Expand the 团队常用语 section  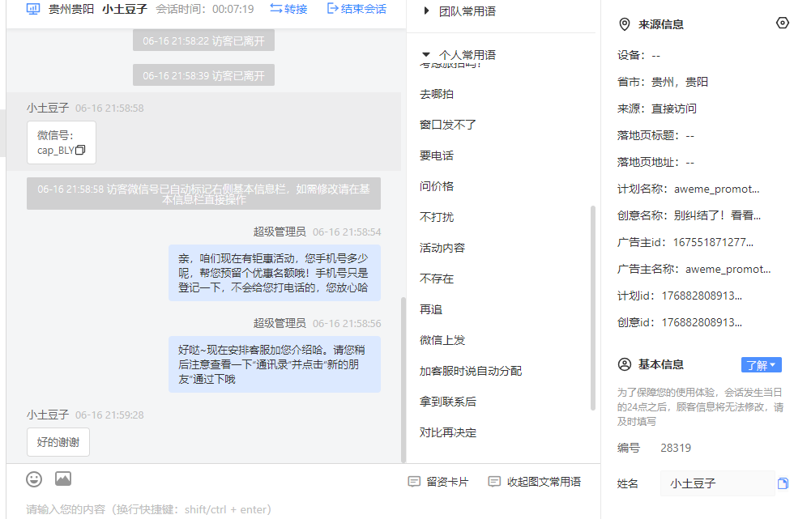click(x=426, y=11)
